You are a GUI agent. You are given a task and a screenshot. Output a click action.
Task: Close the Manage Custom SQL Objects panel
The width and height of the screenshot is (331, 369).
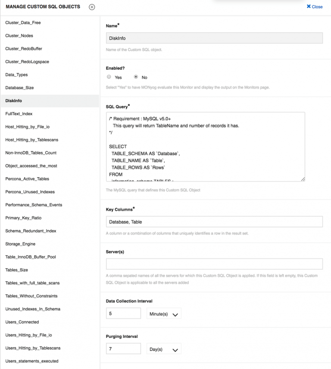314,6
